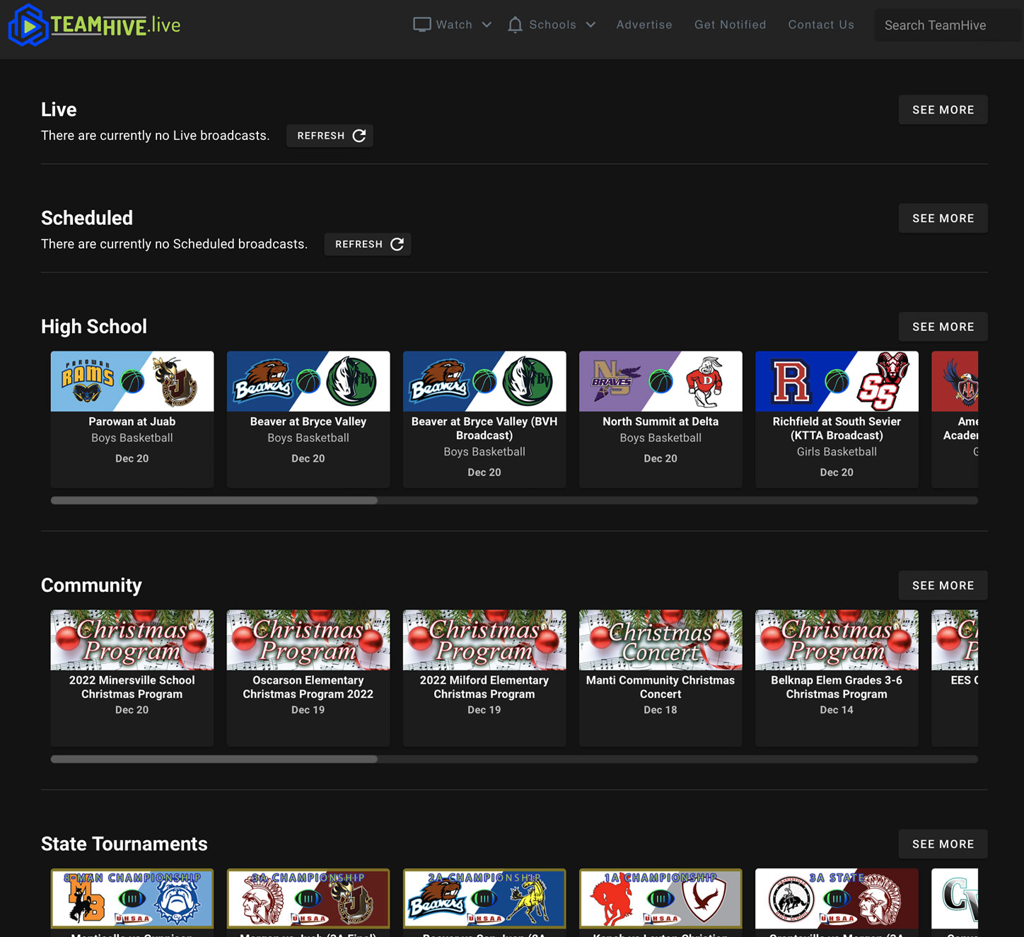Image resolution: width=1024 pixels, height=937 pixels.
Task: Click Spartan logo on 3A State card
Action: (x=880, y=901)
